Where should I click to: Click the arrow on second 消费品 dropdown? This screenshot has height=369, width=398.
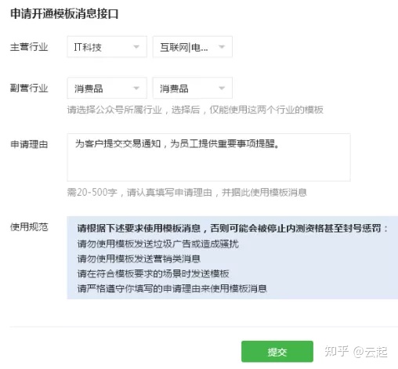tap(222, 88)
